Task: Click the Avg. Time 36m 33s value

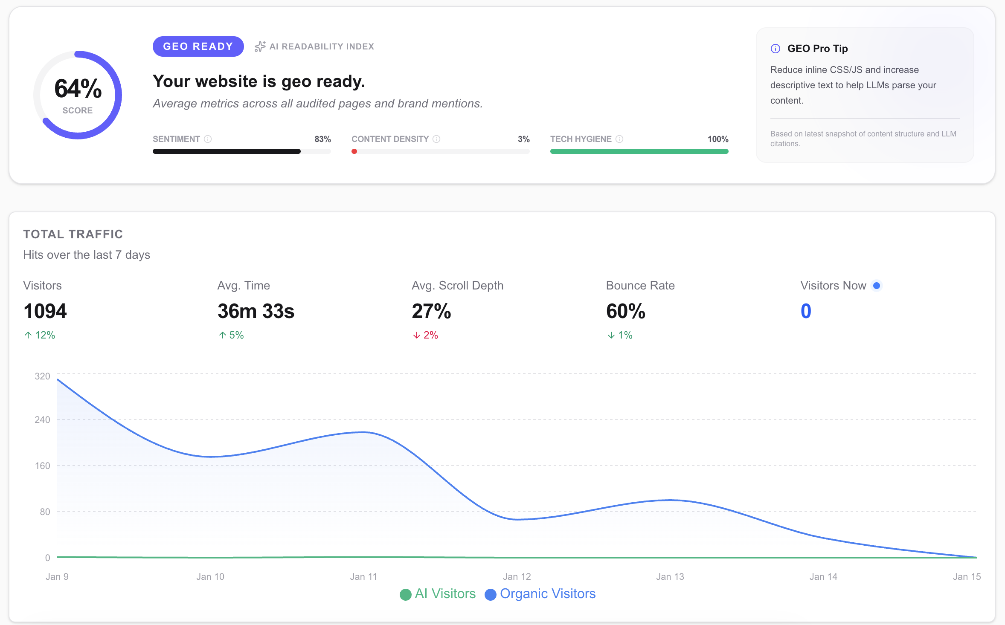Action: click(256, 311)
